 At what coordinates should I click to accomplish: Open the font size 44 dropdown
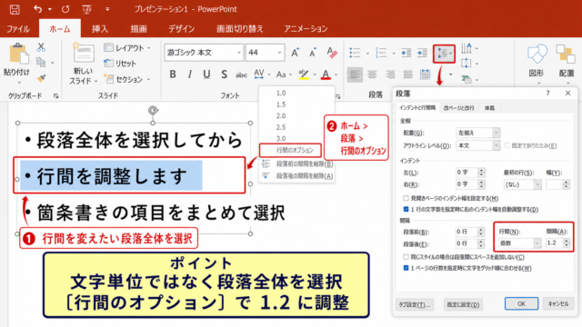[279, 53]
